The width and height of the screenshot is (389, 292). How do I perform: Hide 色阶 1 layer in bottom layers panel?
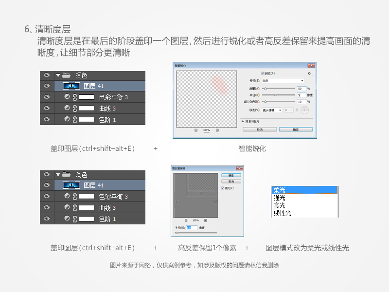[x=47, y=219]
